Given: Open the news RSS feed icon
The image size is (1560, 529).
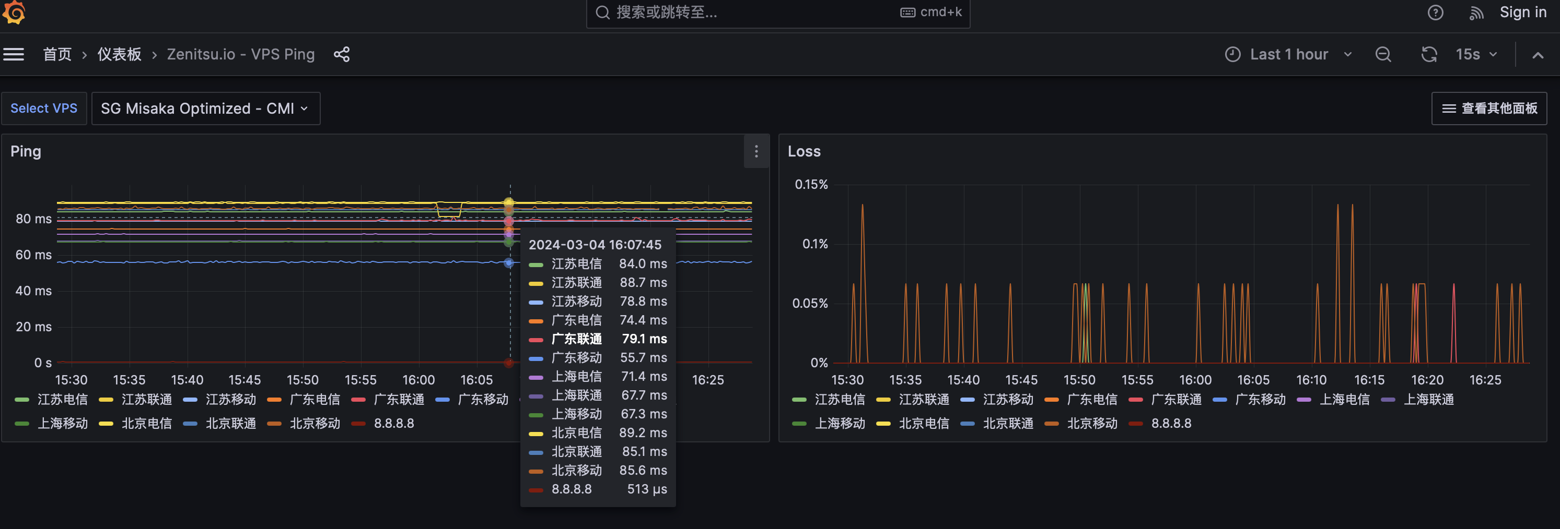Looking at the screenshot, I should coord(1476,13).
